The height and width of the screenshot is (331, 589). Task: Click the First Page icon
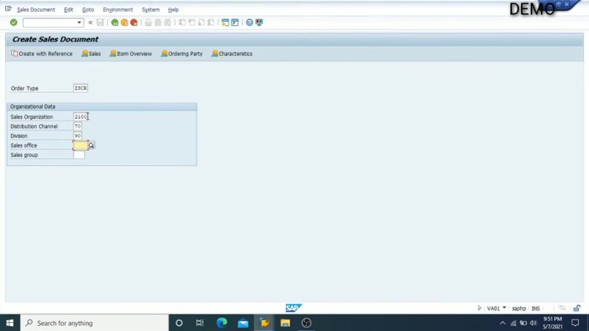coord(182,23)
